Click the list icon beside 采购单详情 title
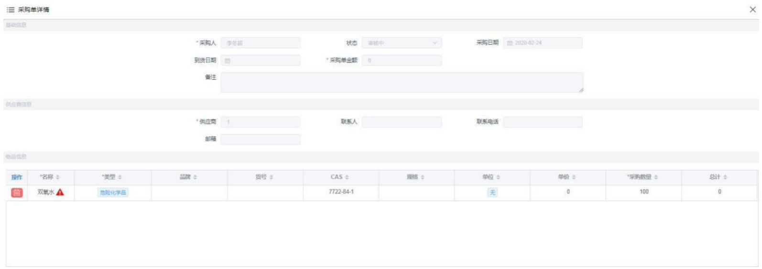762x269 pixels. coord(11,10)
